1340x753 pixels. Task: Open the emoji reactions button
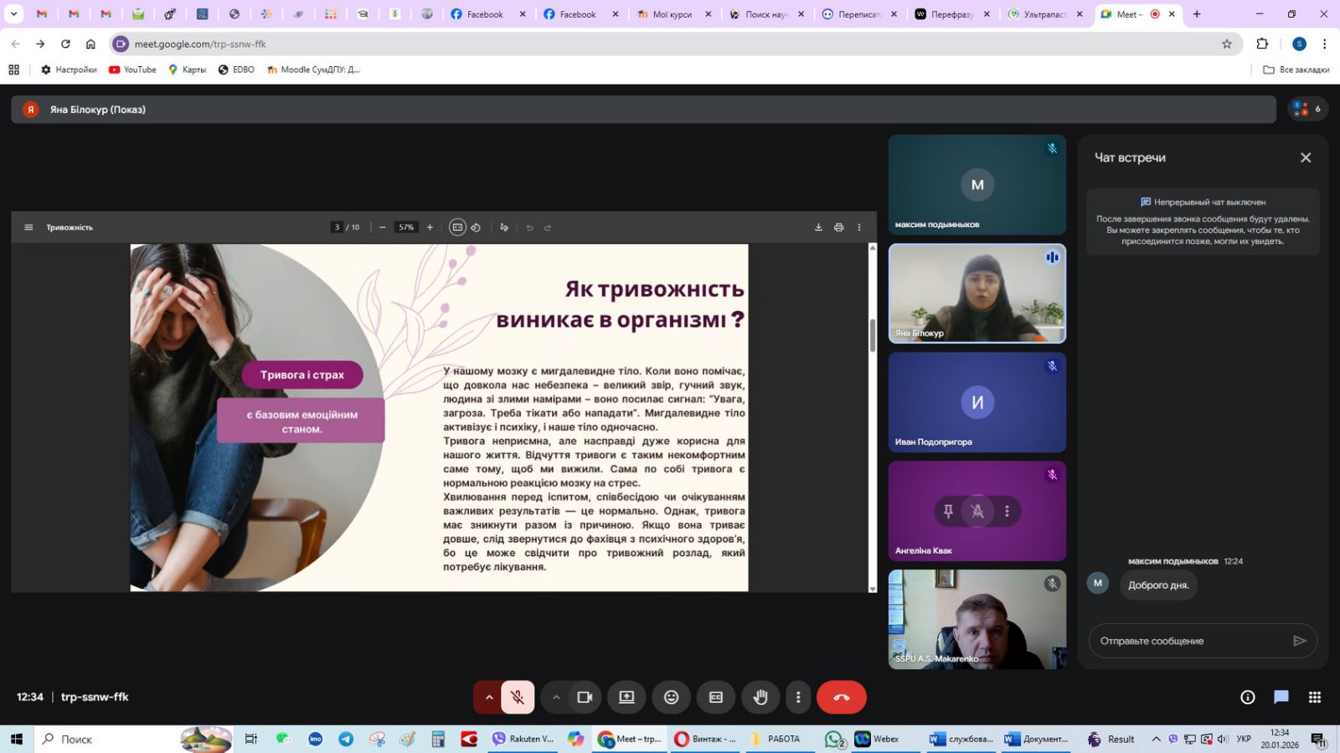671,697
